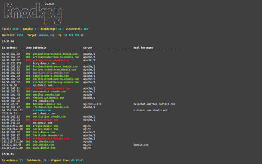Click IP address '66.96.162.48'
Image resolution: width=262 pixels, height=164 pixels.
click(11, 95)
